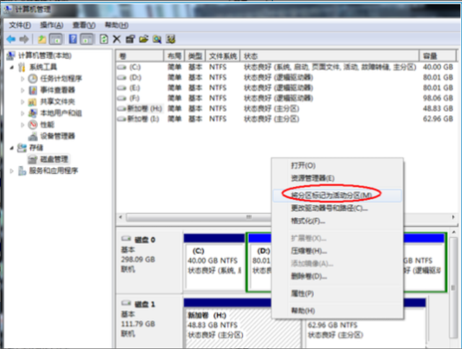Click 删除卷(D)... in context menu
Image resolution: width=462 pixels, height=349 pixels.
(x=308, y=277)
